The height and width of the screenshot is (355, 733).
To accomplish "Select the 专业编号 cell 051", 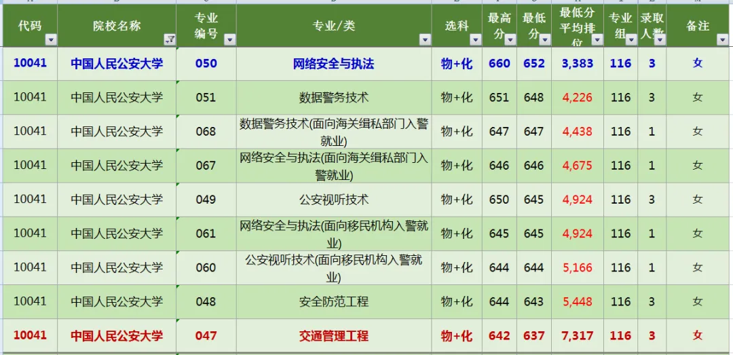I will (x=206, y=97).
